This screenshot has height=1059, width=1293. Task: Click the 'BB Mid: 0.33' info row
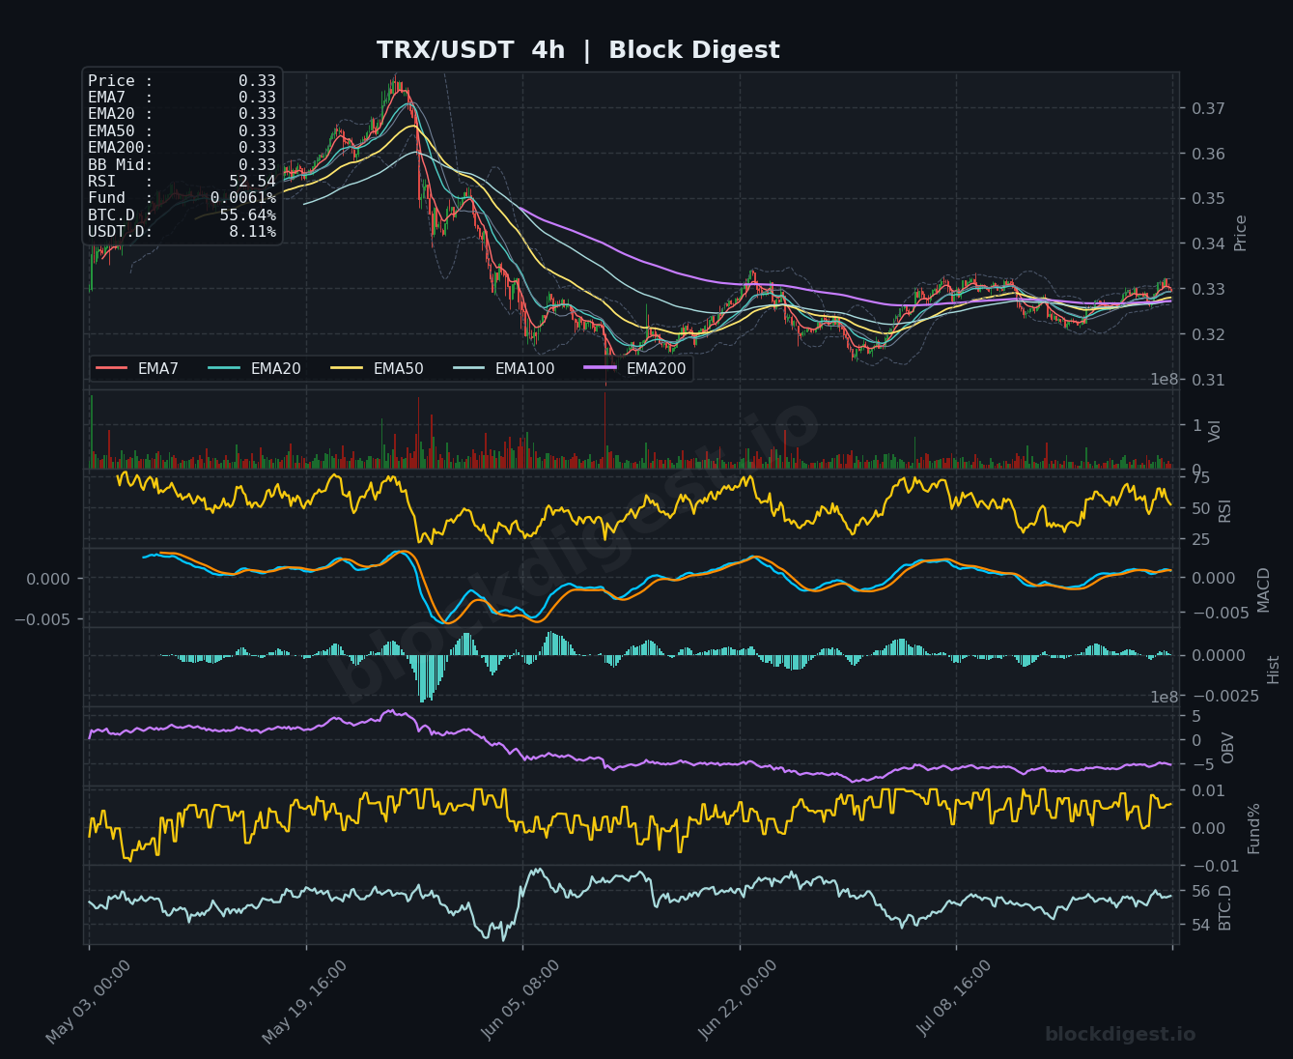(182, 165)
